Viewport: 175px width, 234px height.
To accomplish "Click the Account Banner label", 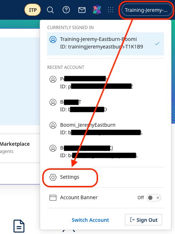I will coord(79,197).
